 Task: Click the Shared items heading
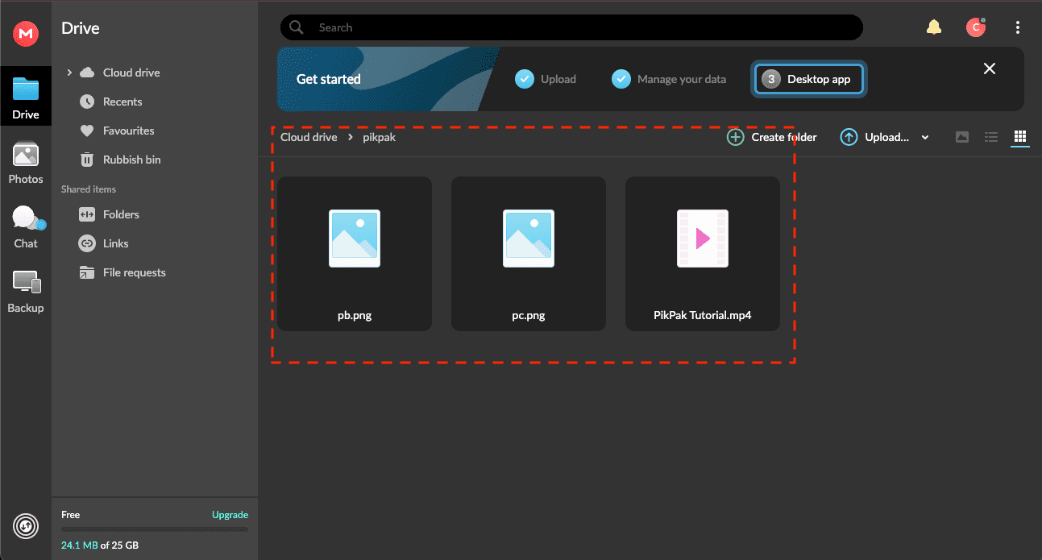tap(89, 189)
